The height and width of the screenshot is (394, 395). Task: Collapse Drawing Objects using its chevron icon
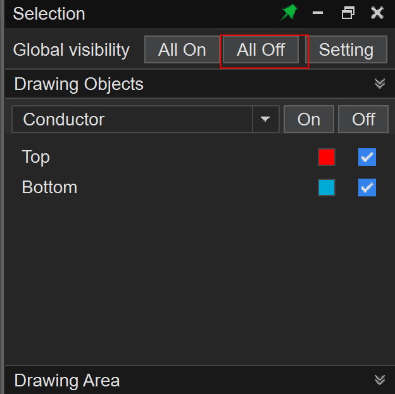coord(380,84)
